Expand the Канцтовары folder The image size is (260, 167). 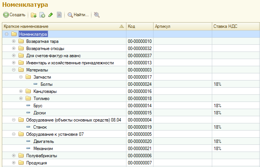[21, 91]
